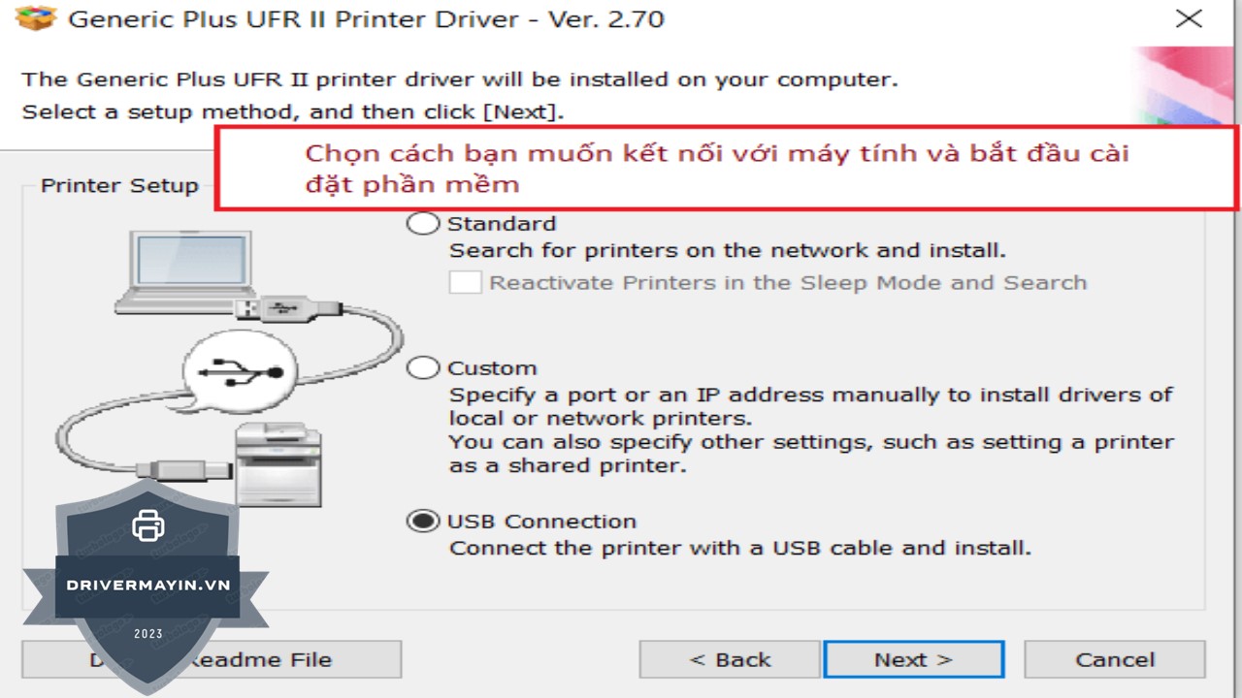The width and height of the screenshot is (1242, 698).
Task: Click the installer box icon in title bar
Action: click(x=37, y=18)
